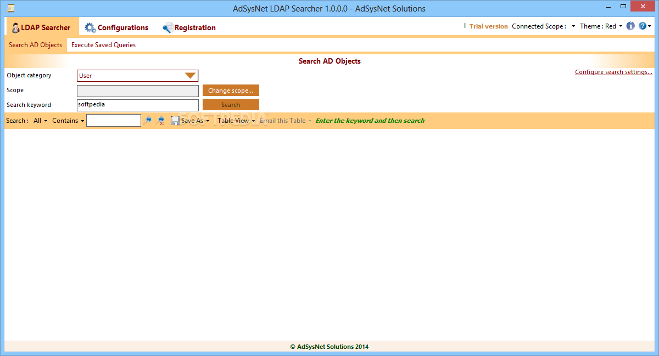The width and height of the screenshot is (659, 356).
Task: Click the table filter text box
Action: pyautogui.click(x=114, y=121)
